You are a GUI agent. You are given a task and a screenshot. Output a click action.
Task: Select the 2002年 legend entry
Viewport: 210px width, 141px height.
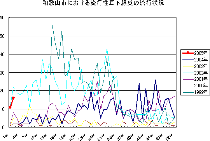pyautogui.click(x=195, y=73)
